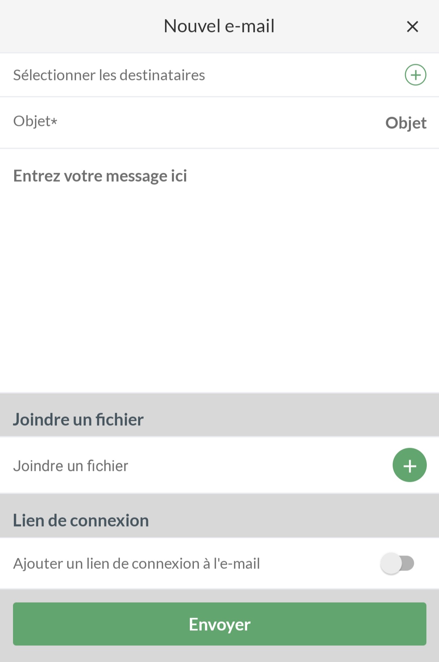Viewport: 439px width, 662px height.
Task: Select the recipients row
Action: 203,75
